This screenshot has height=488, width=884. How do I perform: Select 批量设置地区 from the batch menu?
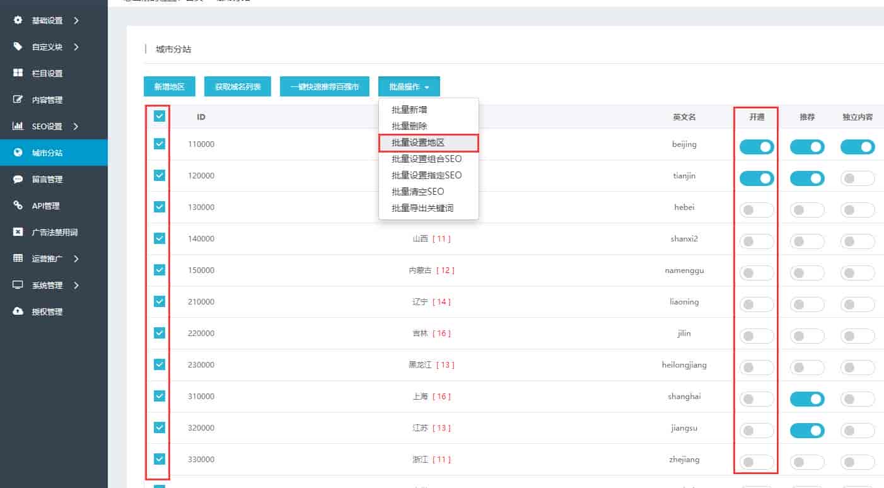[x=428, y=143]
